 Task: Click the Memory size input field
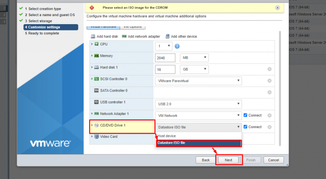166,58
